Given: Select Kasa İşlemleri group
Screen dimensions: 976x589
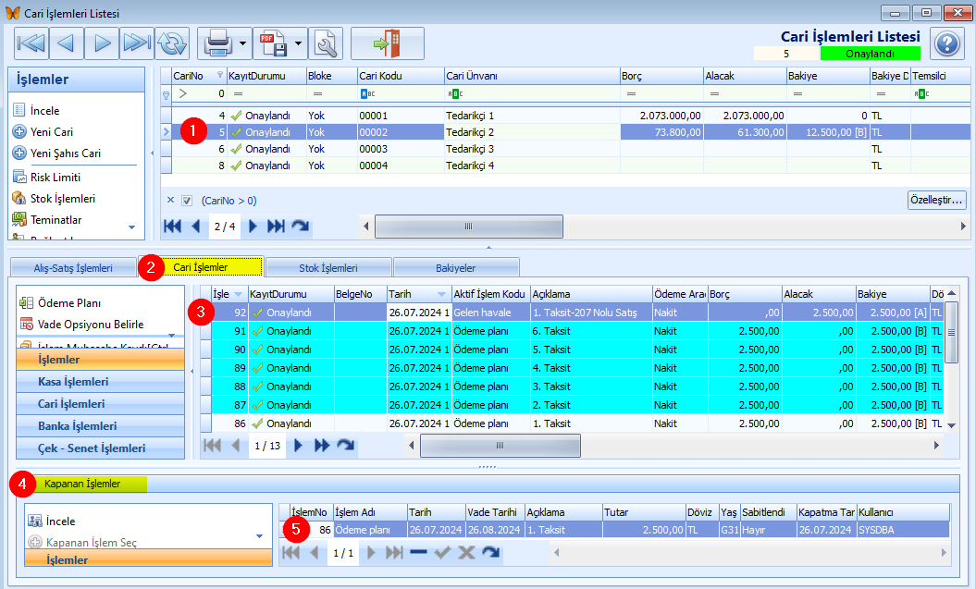Looking at the screenshot, I should [x=100, y=382].
